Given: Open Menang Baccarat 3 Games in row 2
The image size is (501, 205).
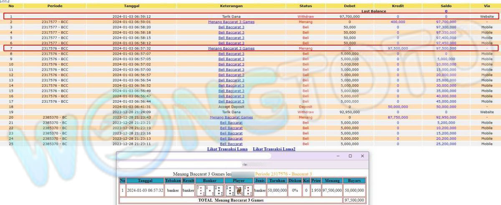Looking at the screenshot, I should tap(231, 22).
